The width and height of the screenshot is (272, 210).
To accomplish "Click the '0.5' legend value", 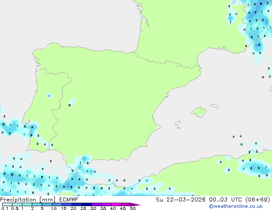I will (x=15, y=208).
